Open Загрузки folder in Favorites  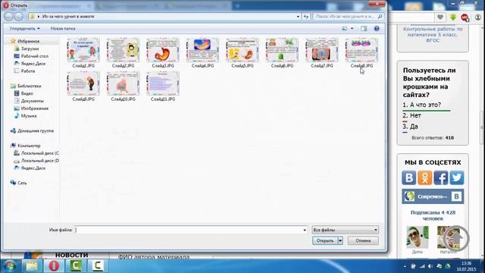click(30, 49)
